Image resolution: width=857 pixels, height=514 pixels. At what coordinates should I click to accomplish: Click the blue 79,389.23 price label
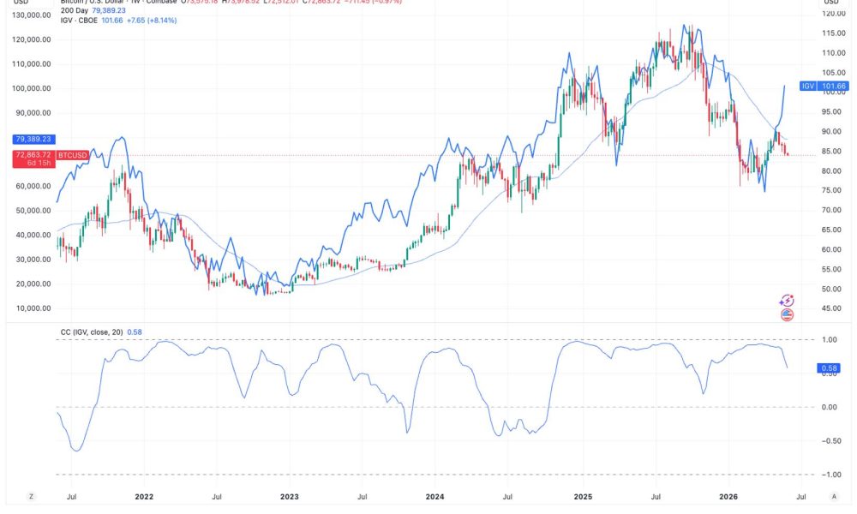(x=33, y=140)
